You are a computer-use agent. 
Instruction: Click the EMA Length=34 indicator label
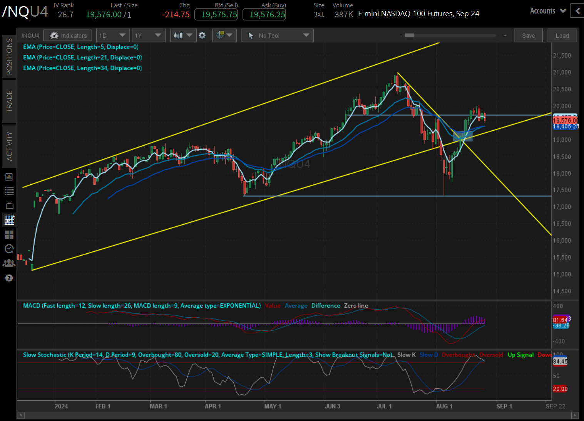[x=82, y=68]
